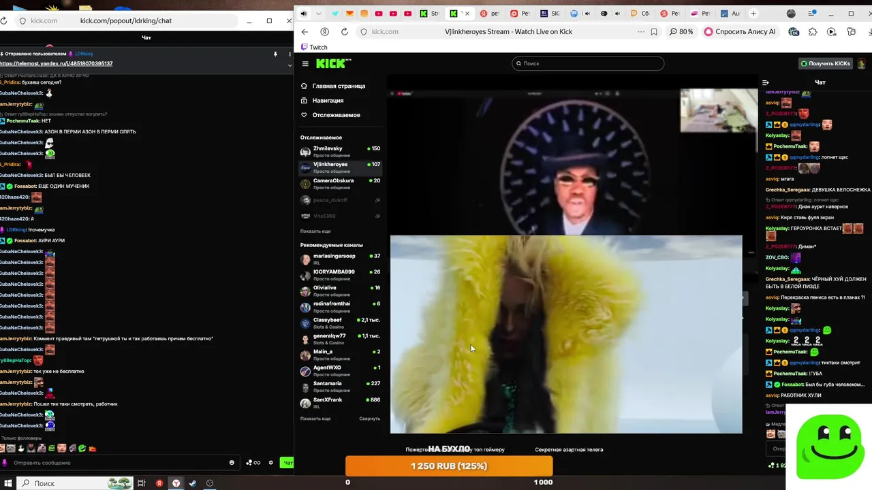Open the channel points icon in popout chat
The width and height of the screenshot is (872, 490).
[253, 463]
